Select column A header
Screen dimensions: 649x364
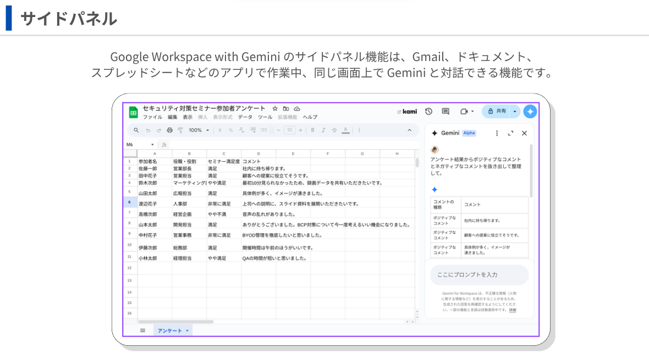pos(155,153)
